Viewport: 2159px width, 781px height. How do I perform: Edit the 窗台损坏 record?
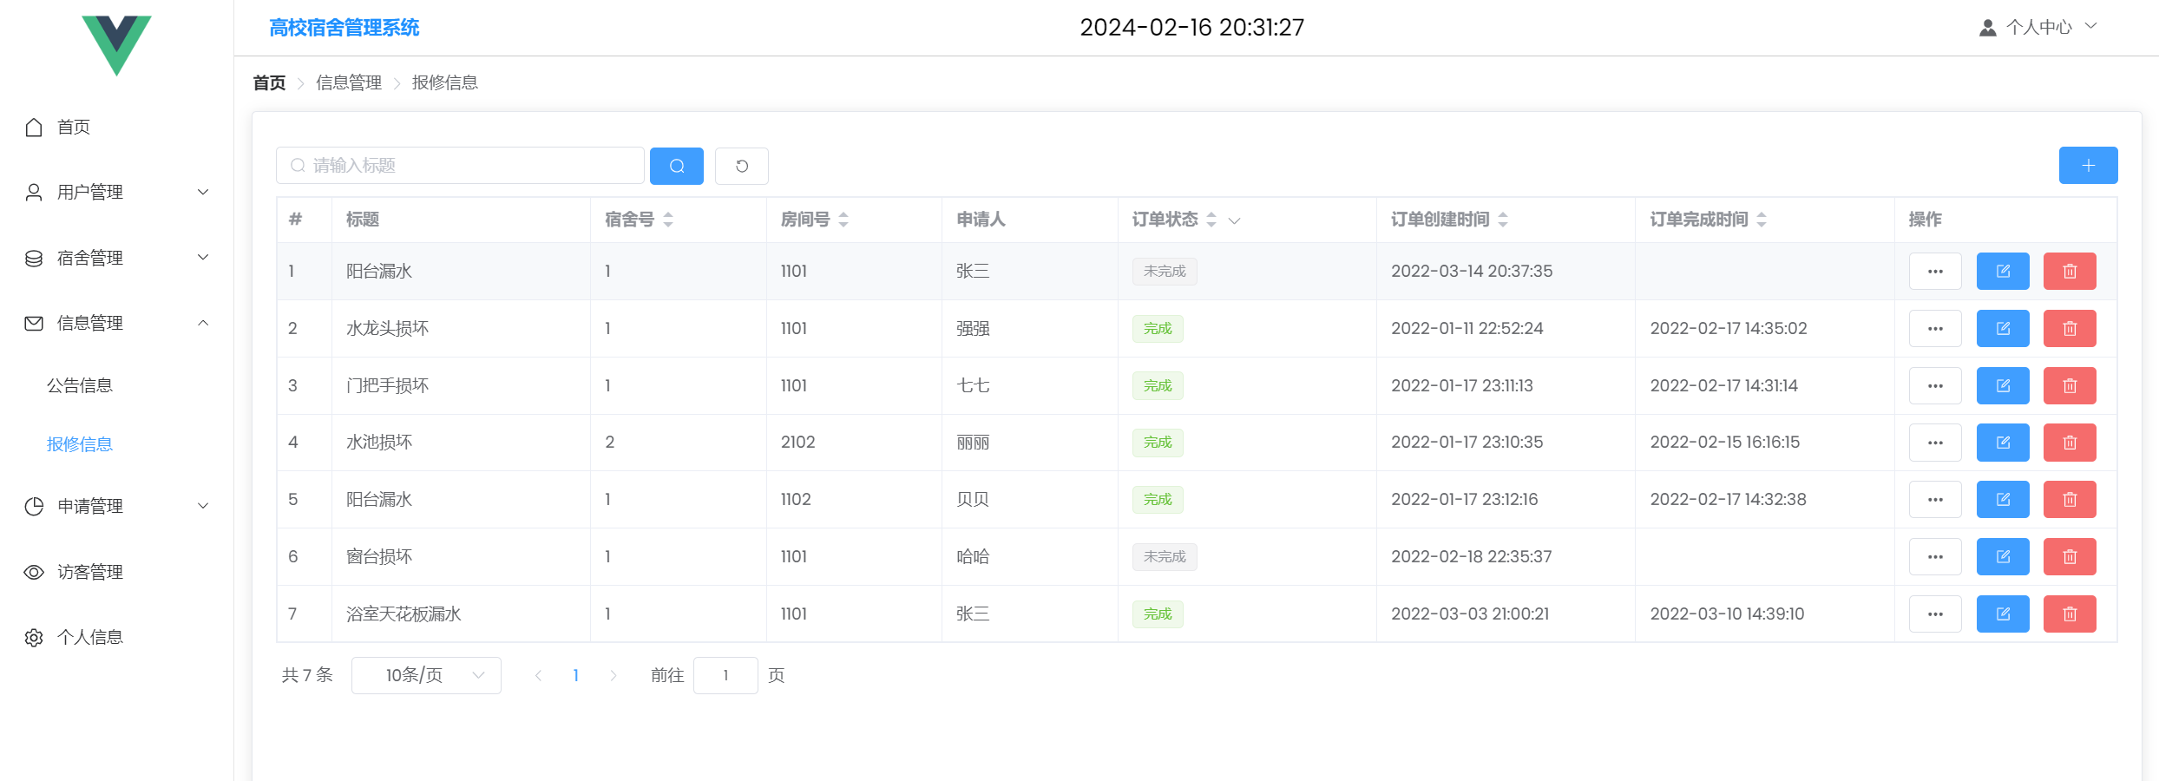[2003, 557]
